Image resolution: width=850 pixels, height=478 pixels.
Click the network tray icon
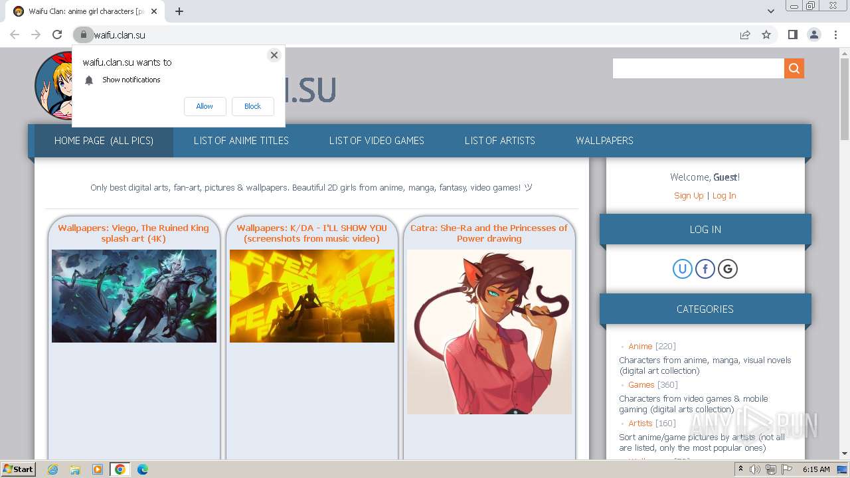click(770, 469)
